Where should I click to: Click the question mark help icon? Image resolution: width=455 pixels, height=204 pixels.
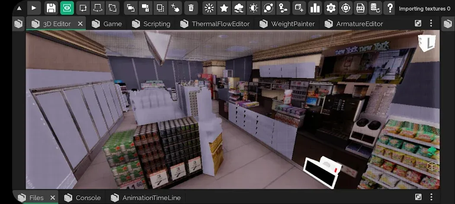(x=390, y=8)
